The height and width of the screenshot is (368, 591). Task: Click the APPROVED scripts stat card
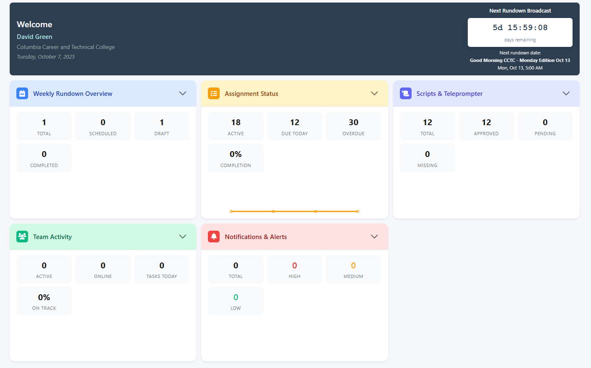click(x=486, y=126)
